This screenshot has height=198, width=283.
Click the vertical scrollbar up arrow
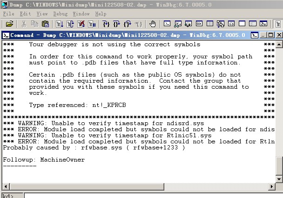point(279,44)
